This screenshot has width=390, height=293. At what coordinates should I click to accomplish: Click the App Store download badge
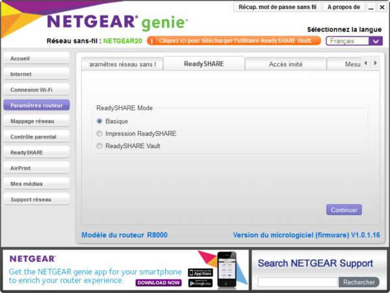click(201, 272)
